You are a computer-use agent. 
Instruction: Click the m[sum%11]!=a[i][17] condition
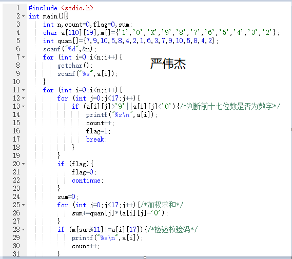[106, 229]
